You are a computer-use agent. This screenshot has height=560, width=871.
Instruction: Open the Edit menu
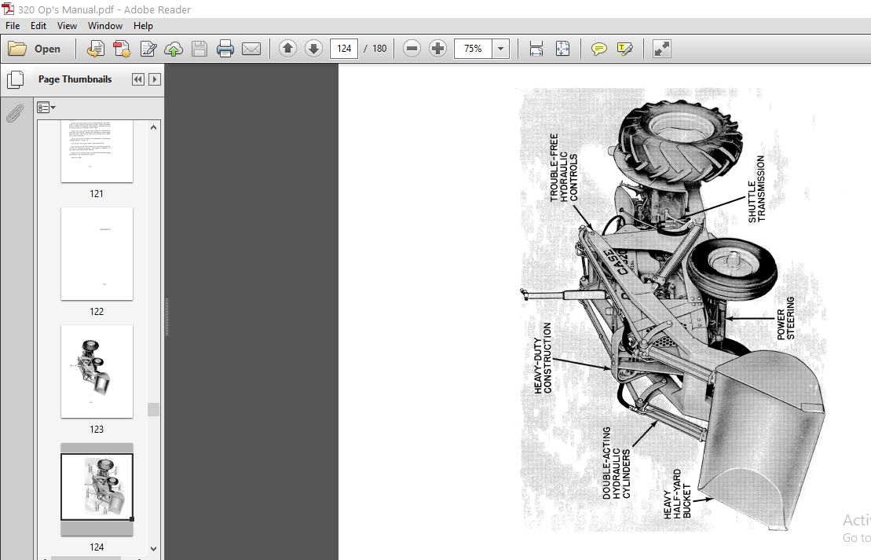point(38,26)
